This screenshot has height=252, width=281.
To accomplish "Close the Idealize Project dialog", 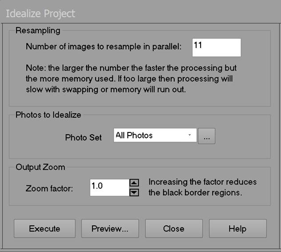I will point(174,228).
